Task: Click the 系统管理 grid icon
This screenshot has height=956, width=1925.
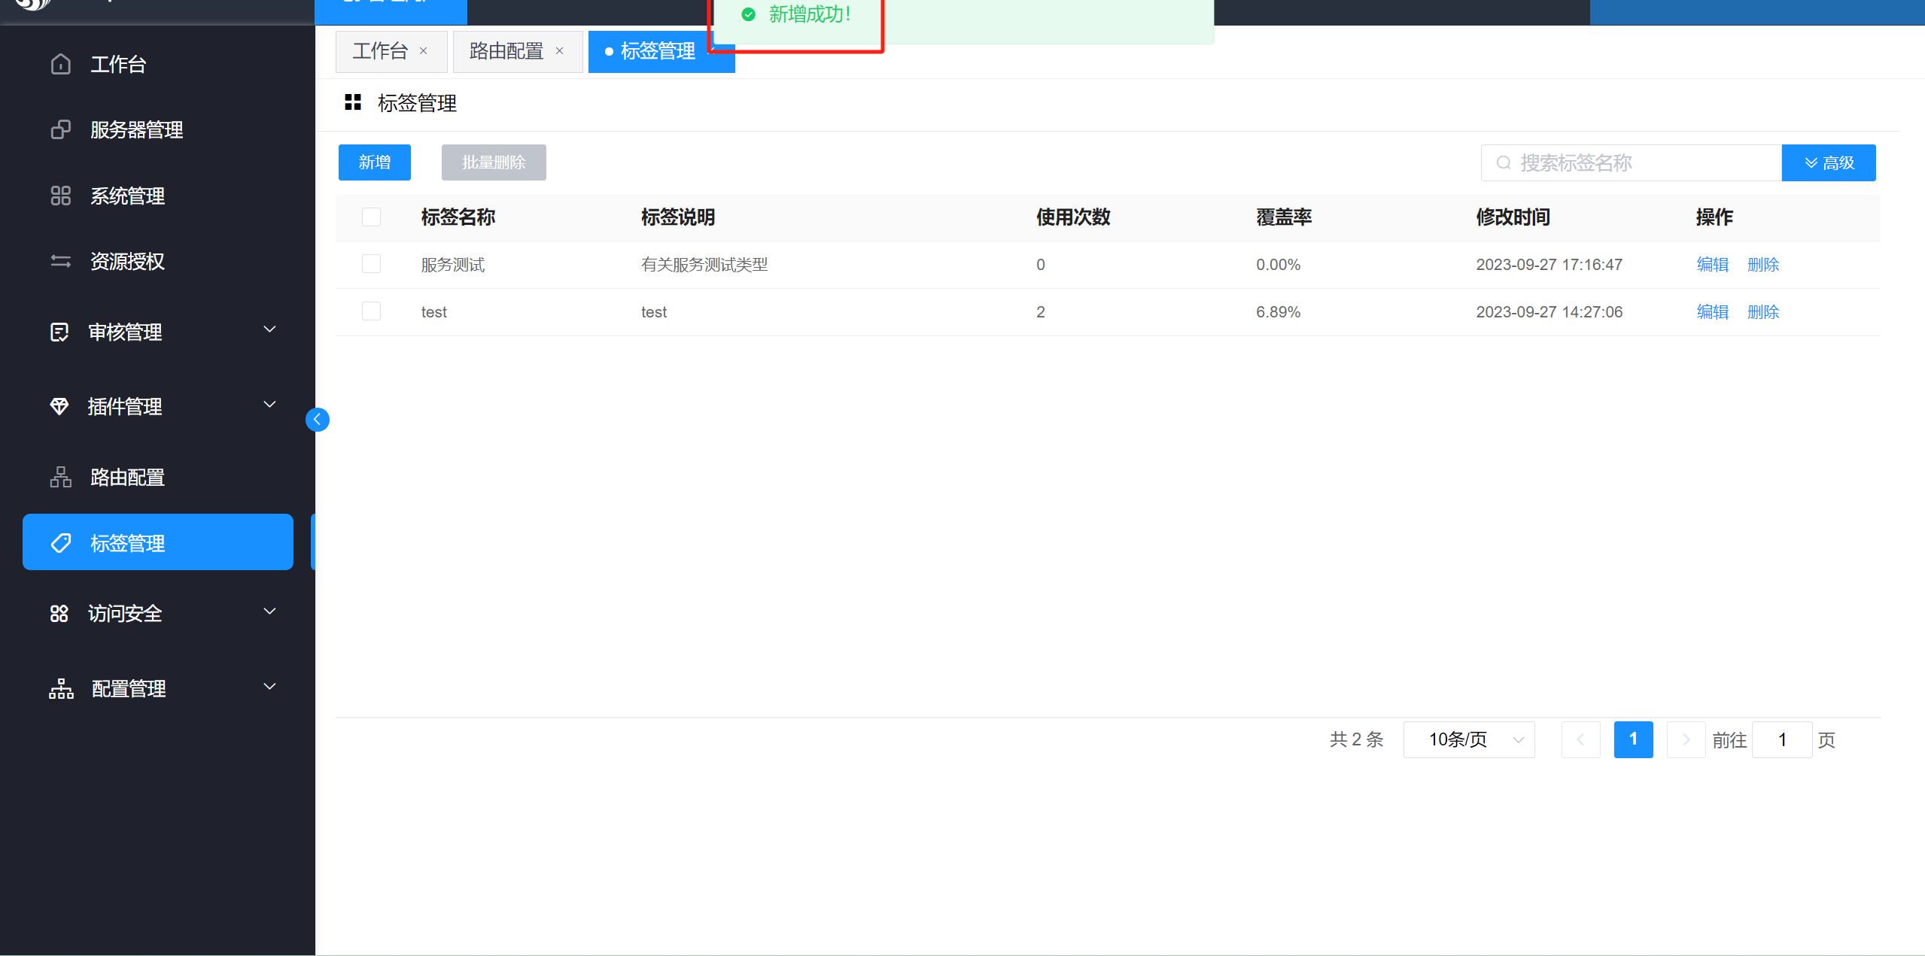Action: [x=61, y=196]
